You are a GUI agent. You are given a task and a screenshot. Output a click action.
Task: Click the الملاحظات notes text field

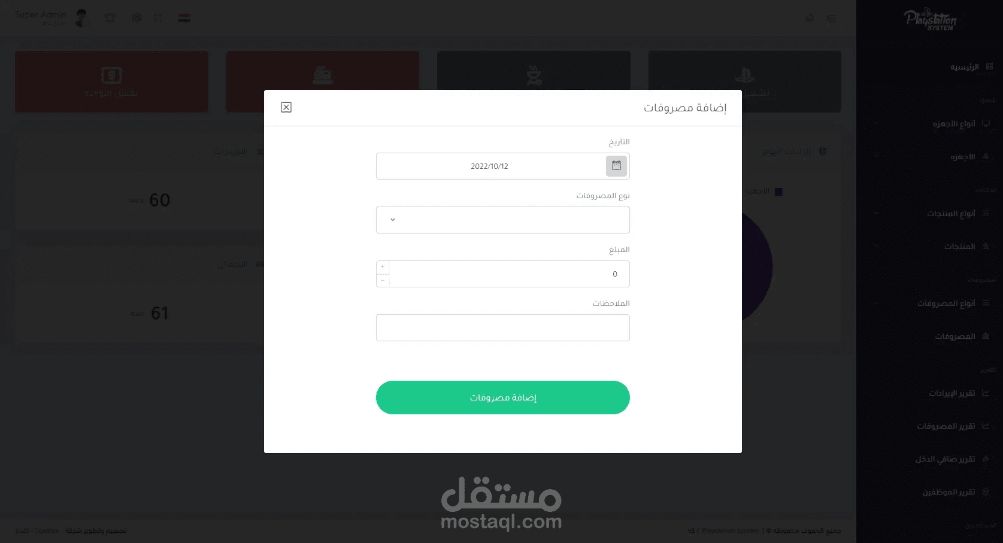tap(503, 327)
